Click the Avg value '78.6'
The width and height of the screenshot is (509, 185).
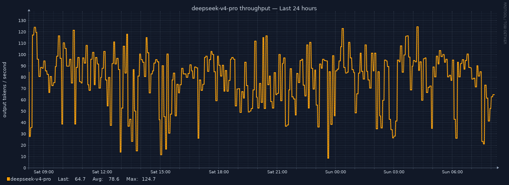point(114,179)
